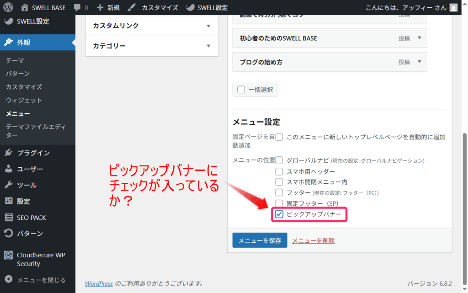The image size is (468, 293).
Task: Click the SWELL設定 icon in admin bar
Action: click(190, 7)
